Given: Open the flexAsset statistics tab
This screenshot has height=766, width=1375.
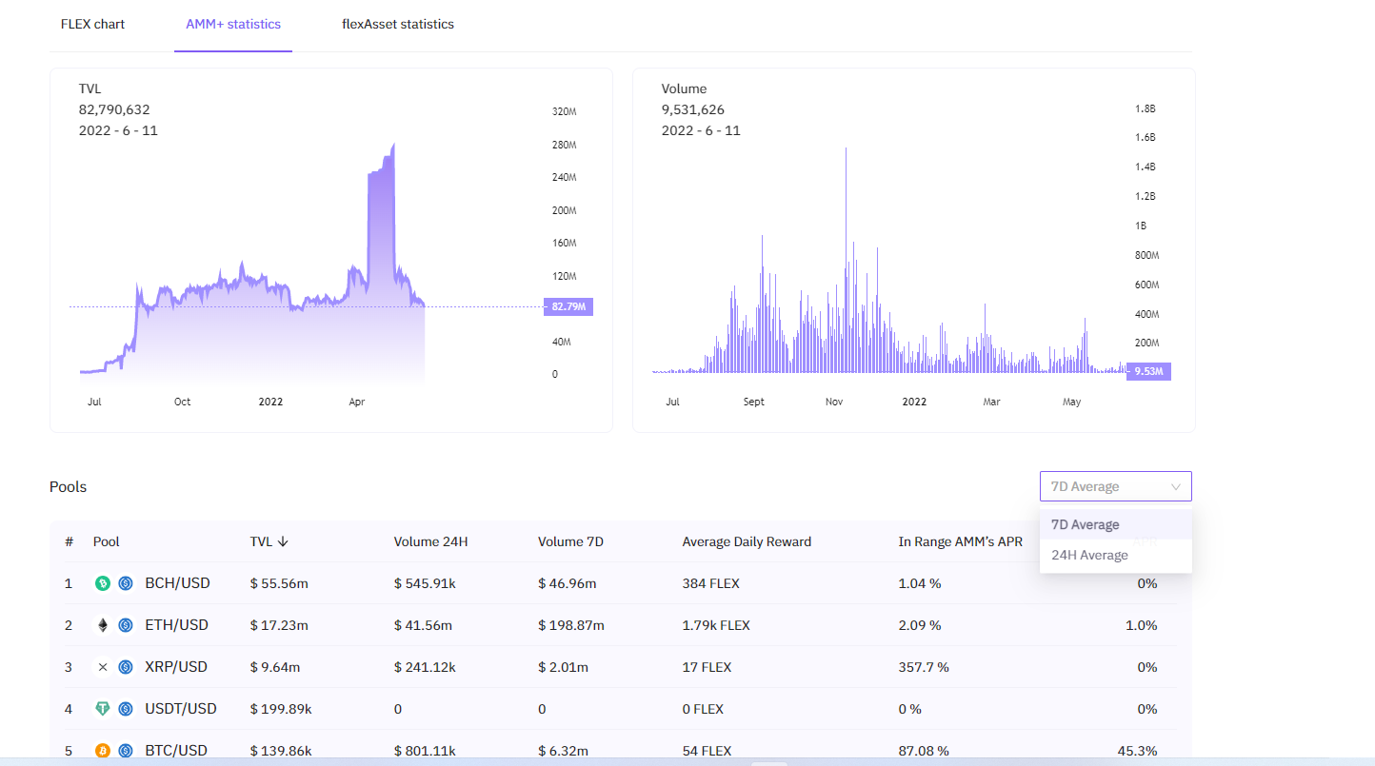Looking at the screenshot, I should (x=398, y=24).
